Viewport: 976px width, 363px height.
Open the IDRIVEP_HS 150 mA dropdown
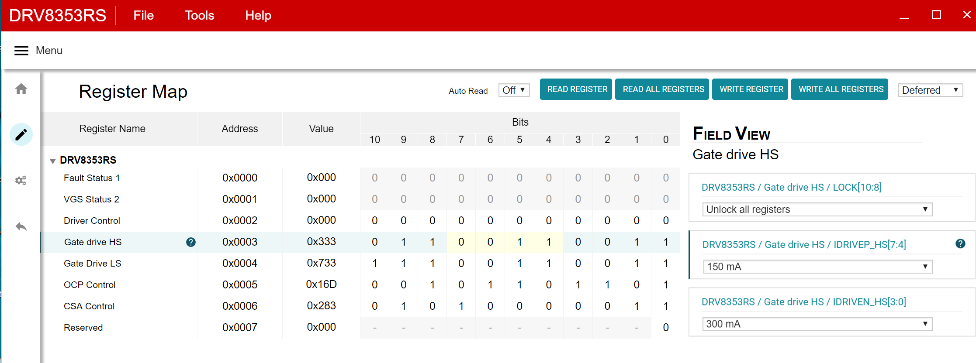point(817,267)
